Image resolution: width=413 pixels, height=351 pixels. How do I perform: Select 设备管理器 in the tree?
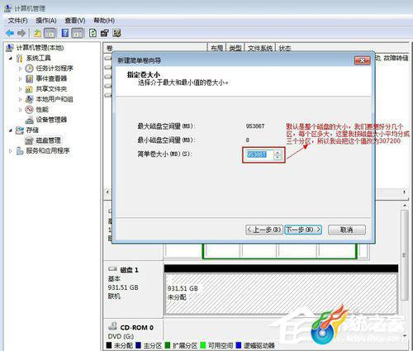point(51,120)
